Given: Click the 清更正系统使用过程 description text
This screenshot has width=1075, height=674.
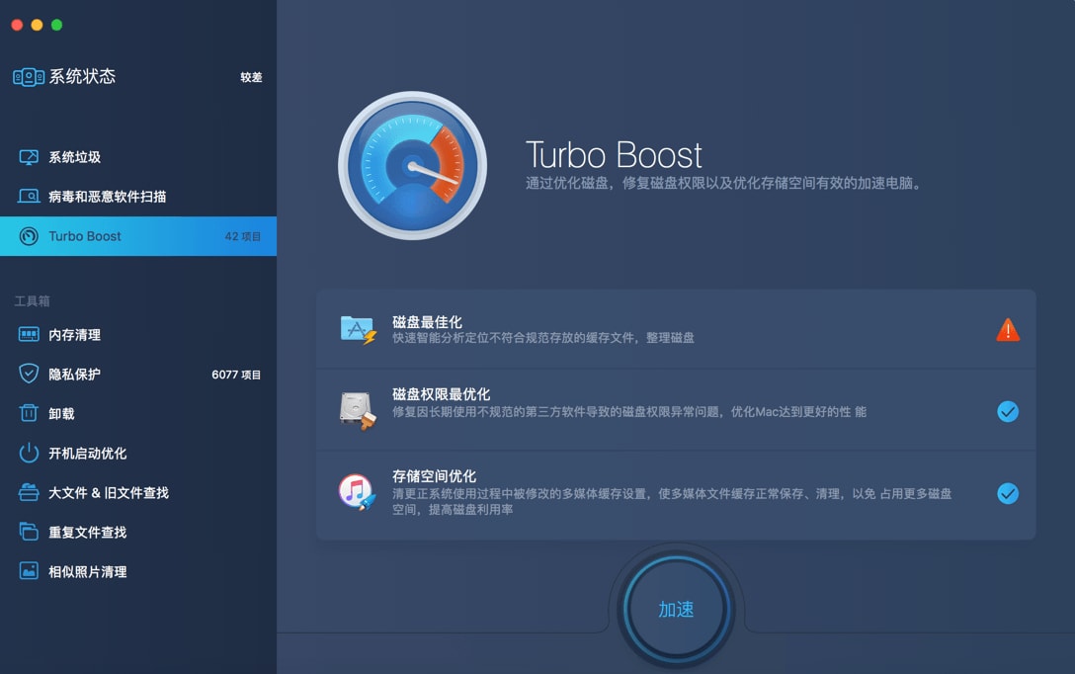Looking at the screenshot, I should 672,501.
